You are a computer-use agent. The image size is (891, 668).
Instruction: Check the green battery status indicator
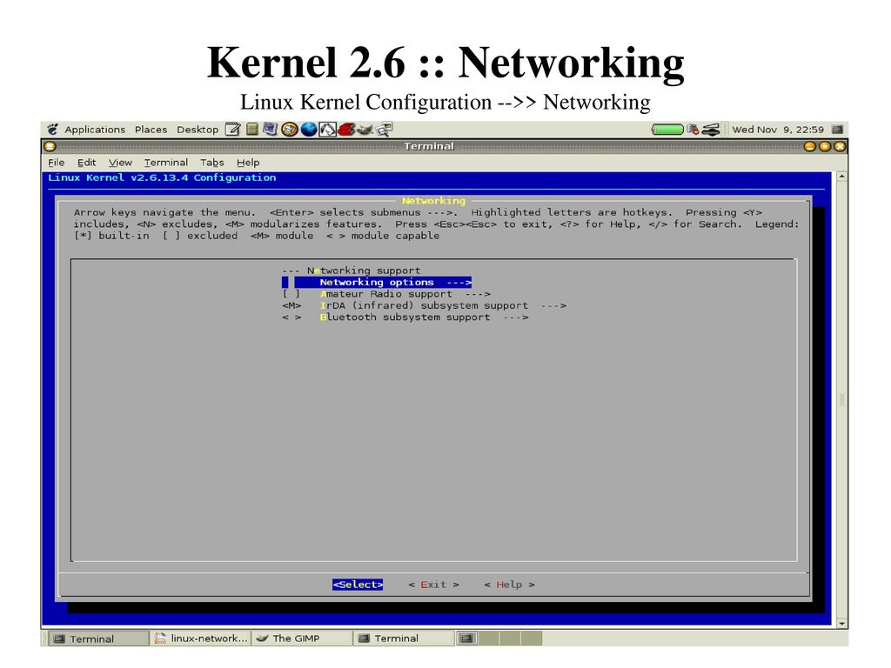tap(667, 130)
